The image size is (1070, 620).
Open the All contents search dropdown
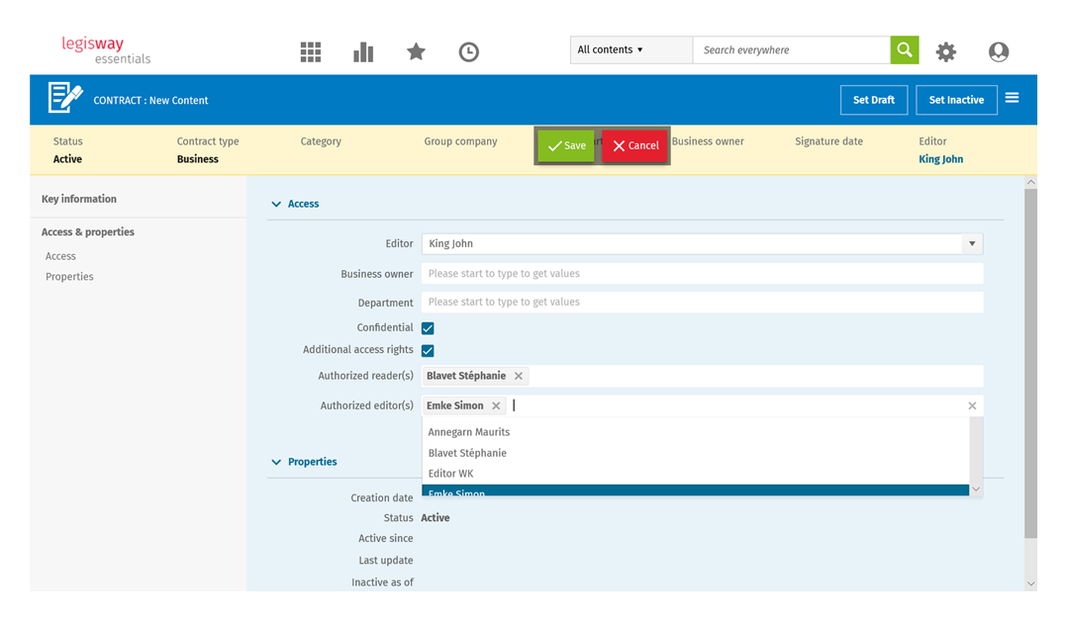coord(631,49)
